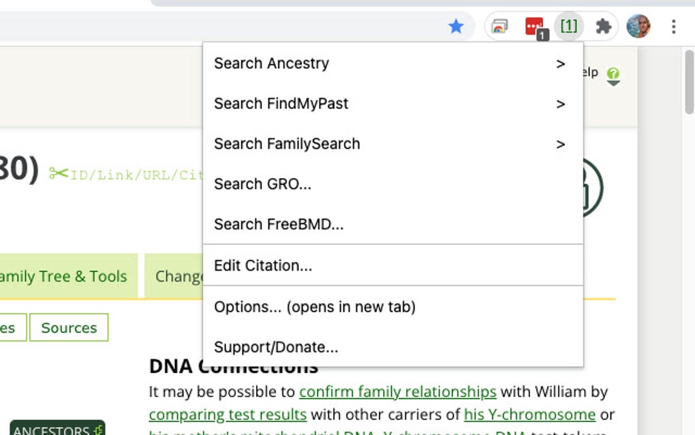Click the DNA Ancestors badge
Viewport: 695px width, 435px height.
pos(58,428)
